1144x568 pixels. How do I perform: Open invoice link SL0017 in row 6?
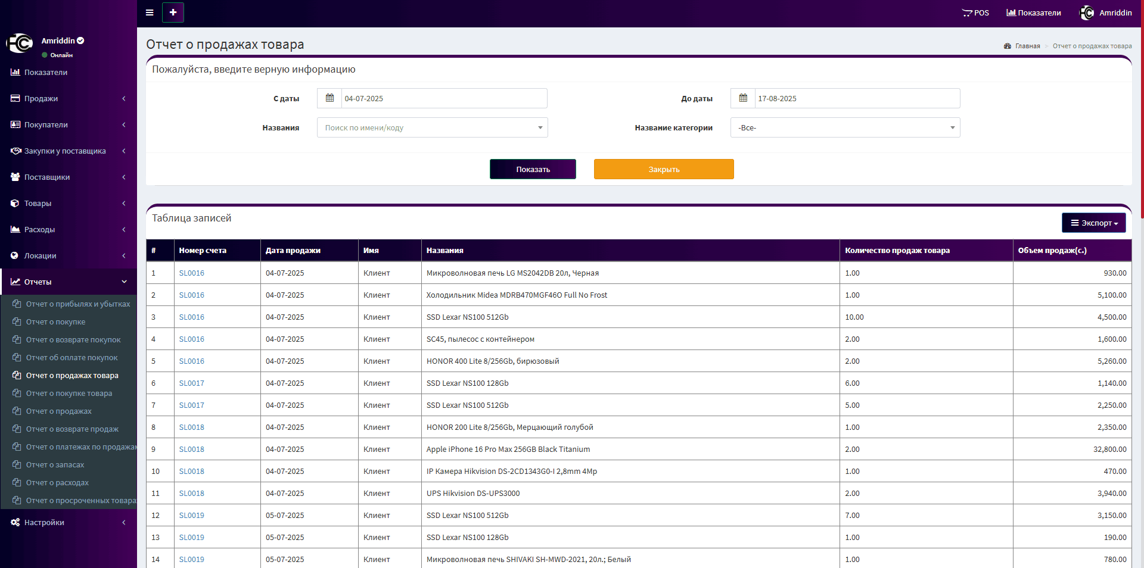[x=191, y=383]
